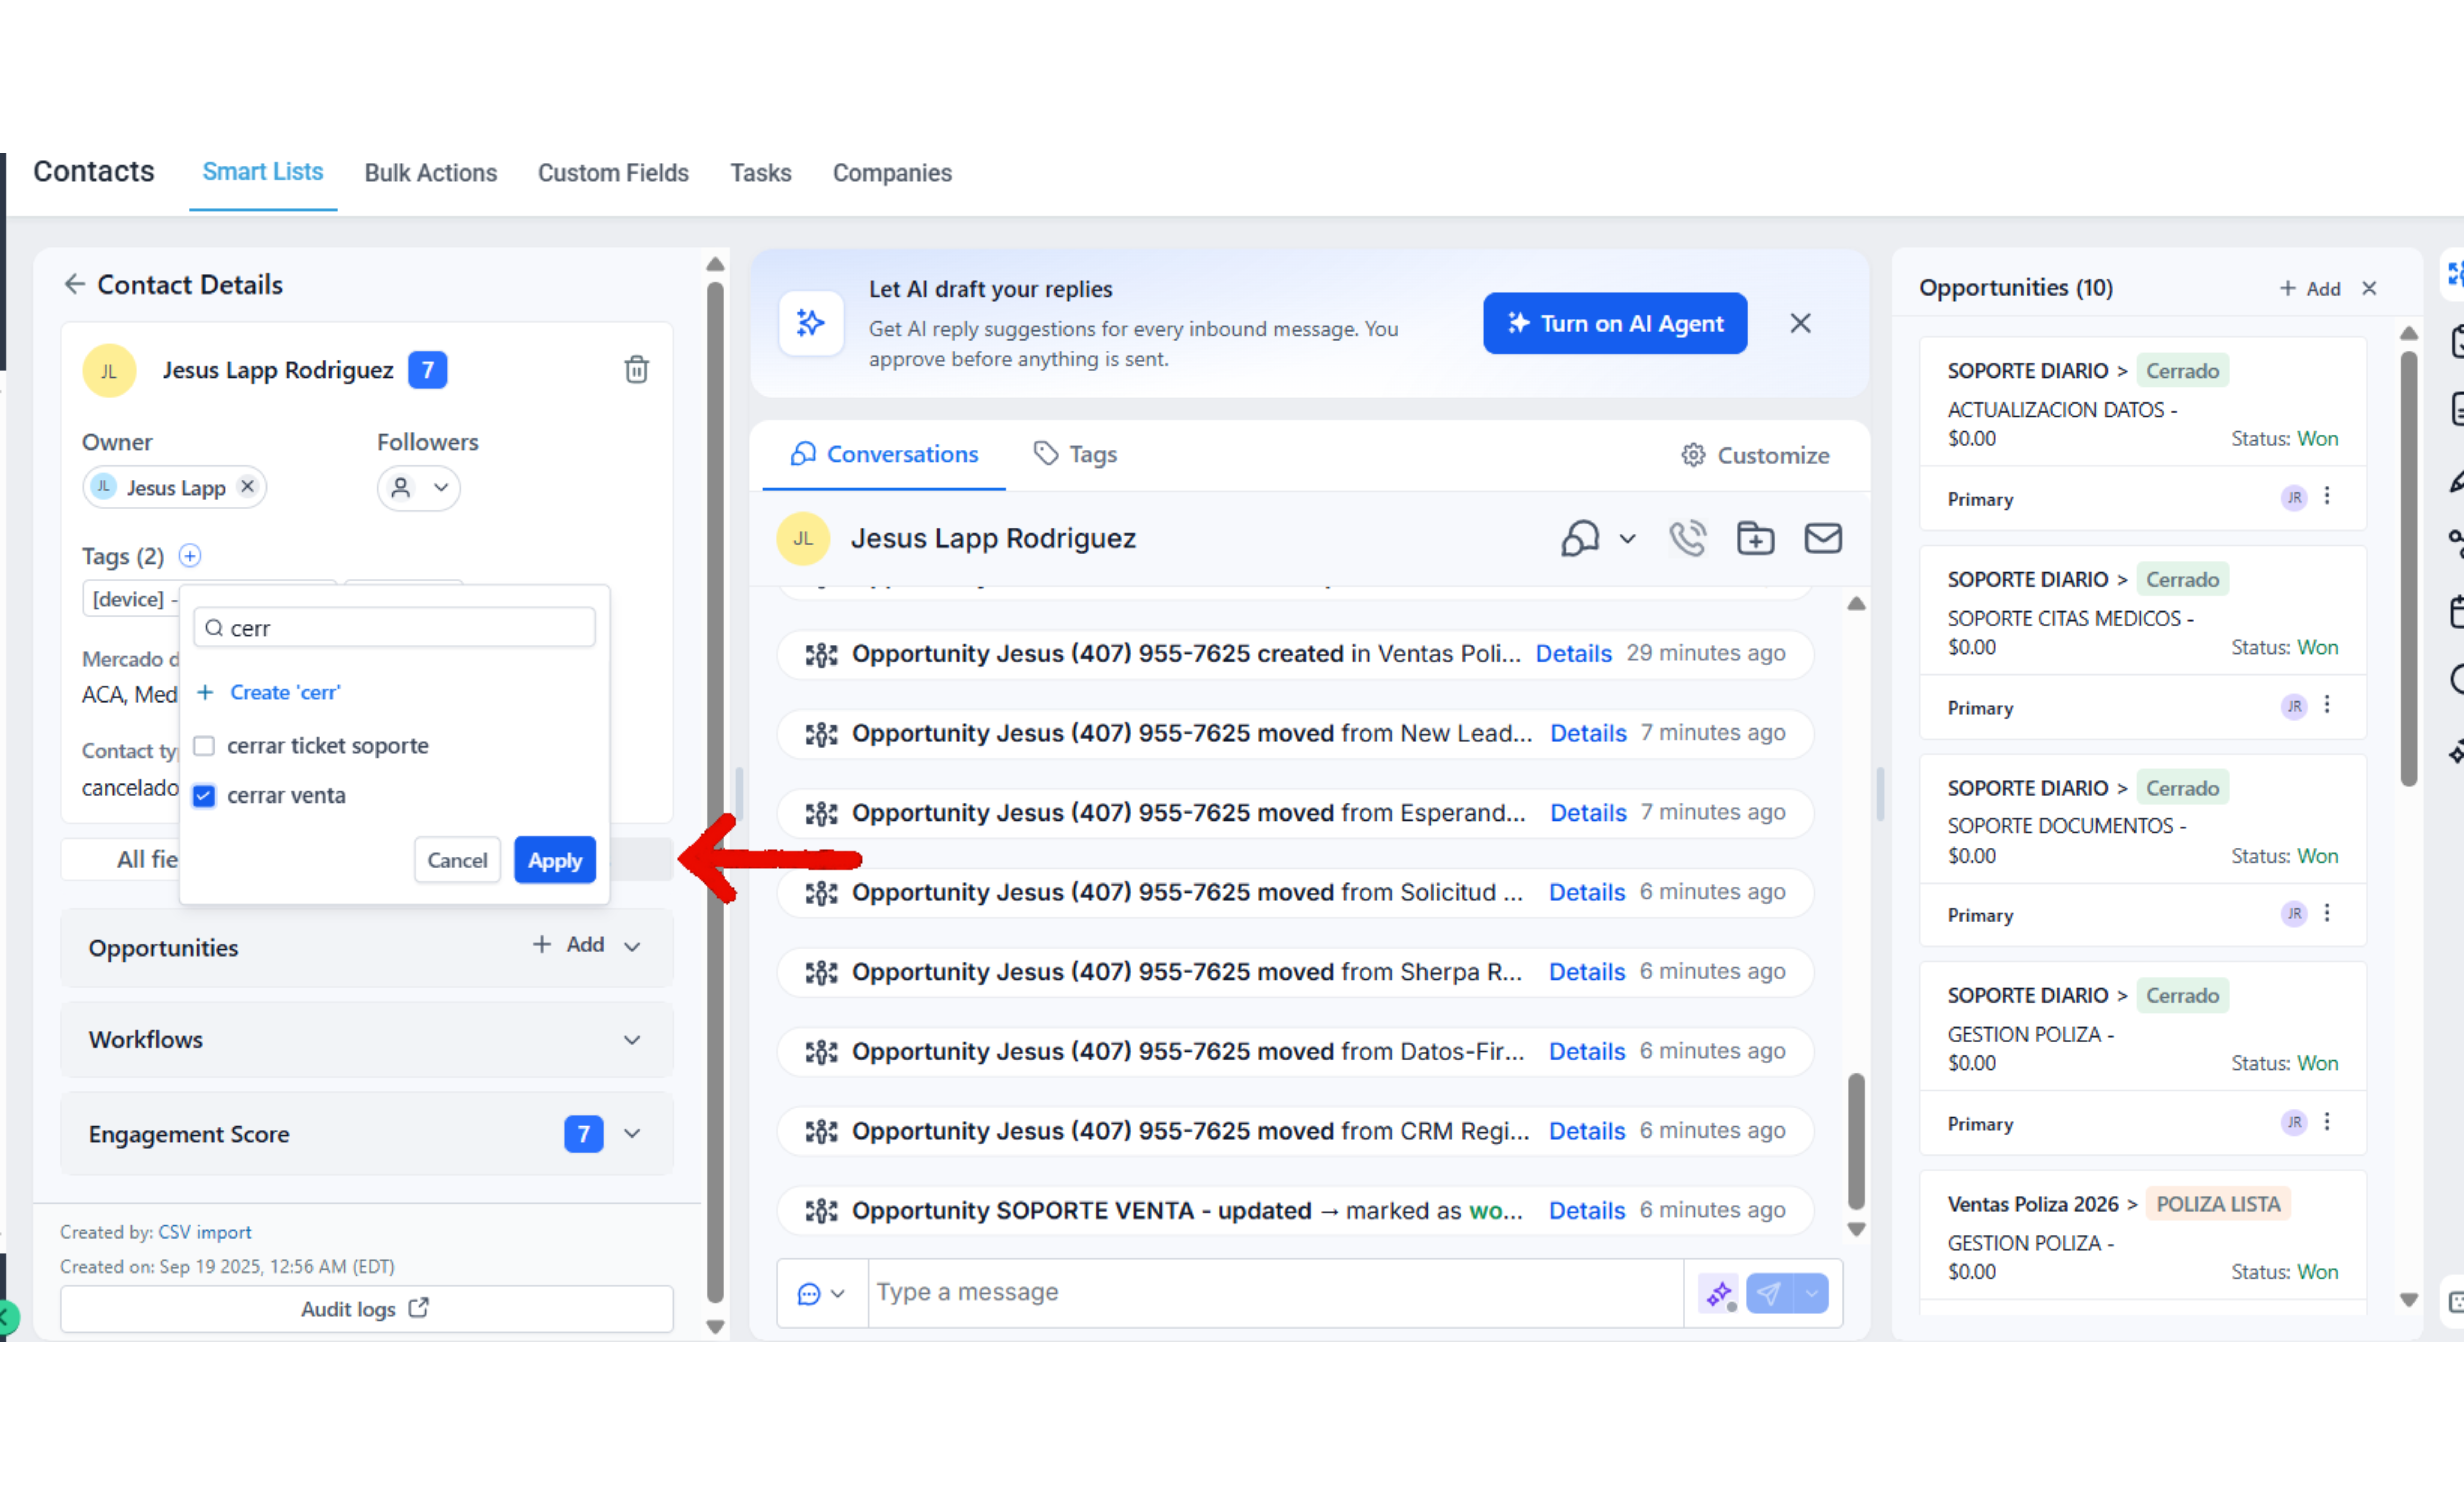Screen dimensions: 2464x1495
Task: Open Details for moved from New Lead entry
Action: click(1588, 734)
